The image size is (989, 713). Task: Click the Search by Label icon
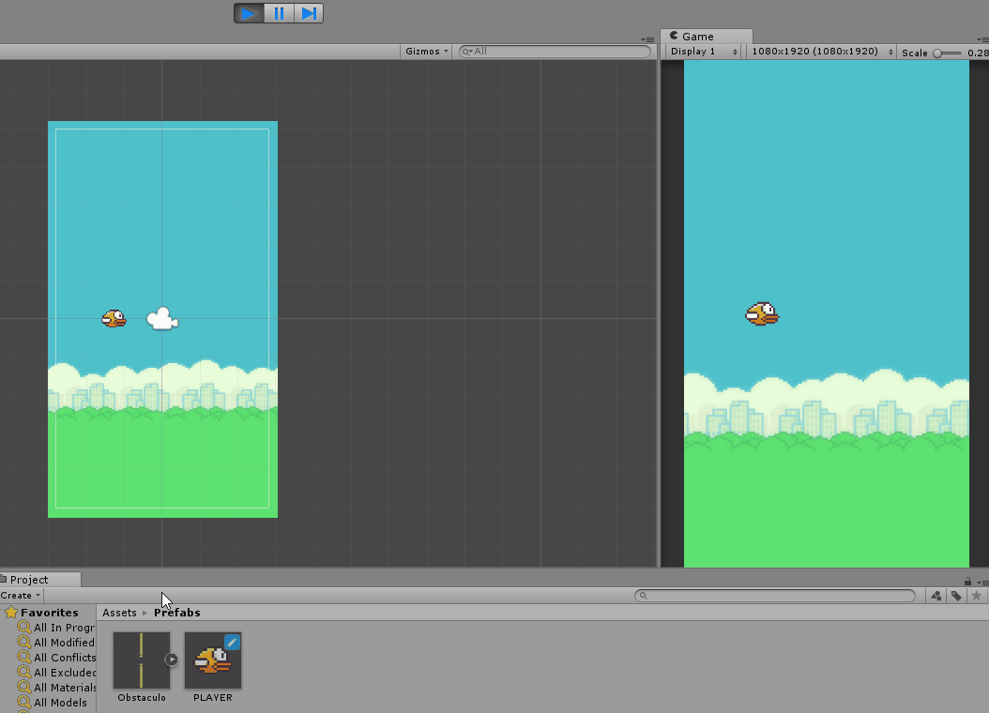click(956, 596)
